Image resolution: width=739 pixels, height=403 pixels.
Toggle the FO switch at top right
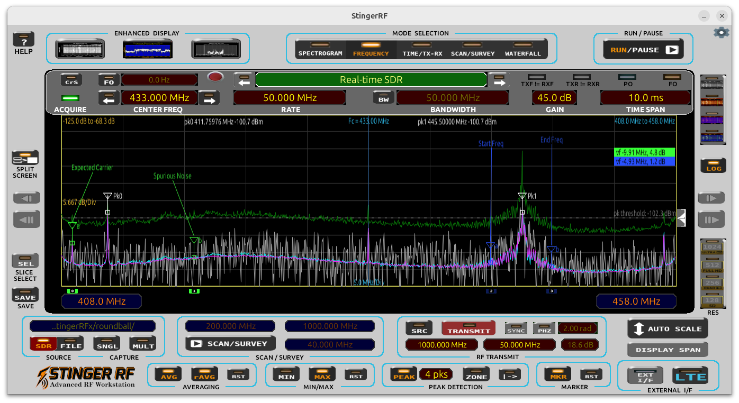point(672,77)
